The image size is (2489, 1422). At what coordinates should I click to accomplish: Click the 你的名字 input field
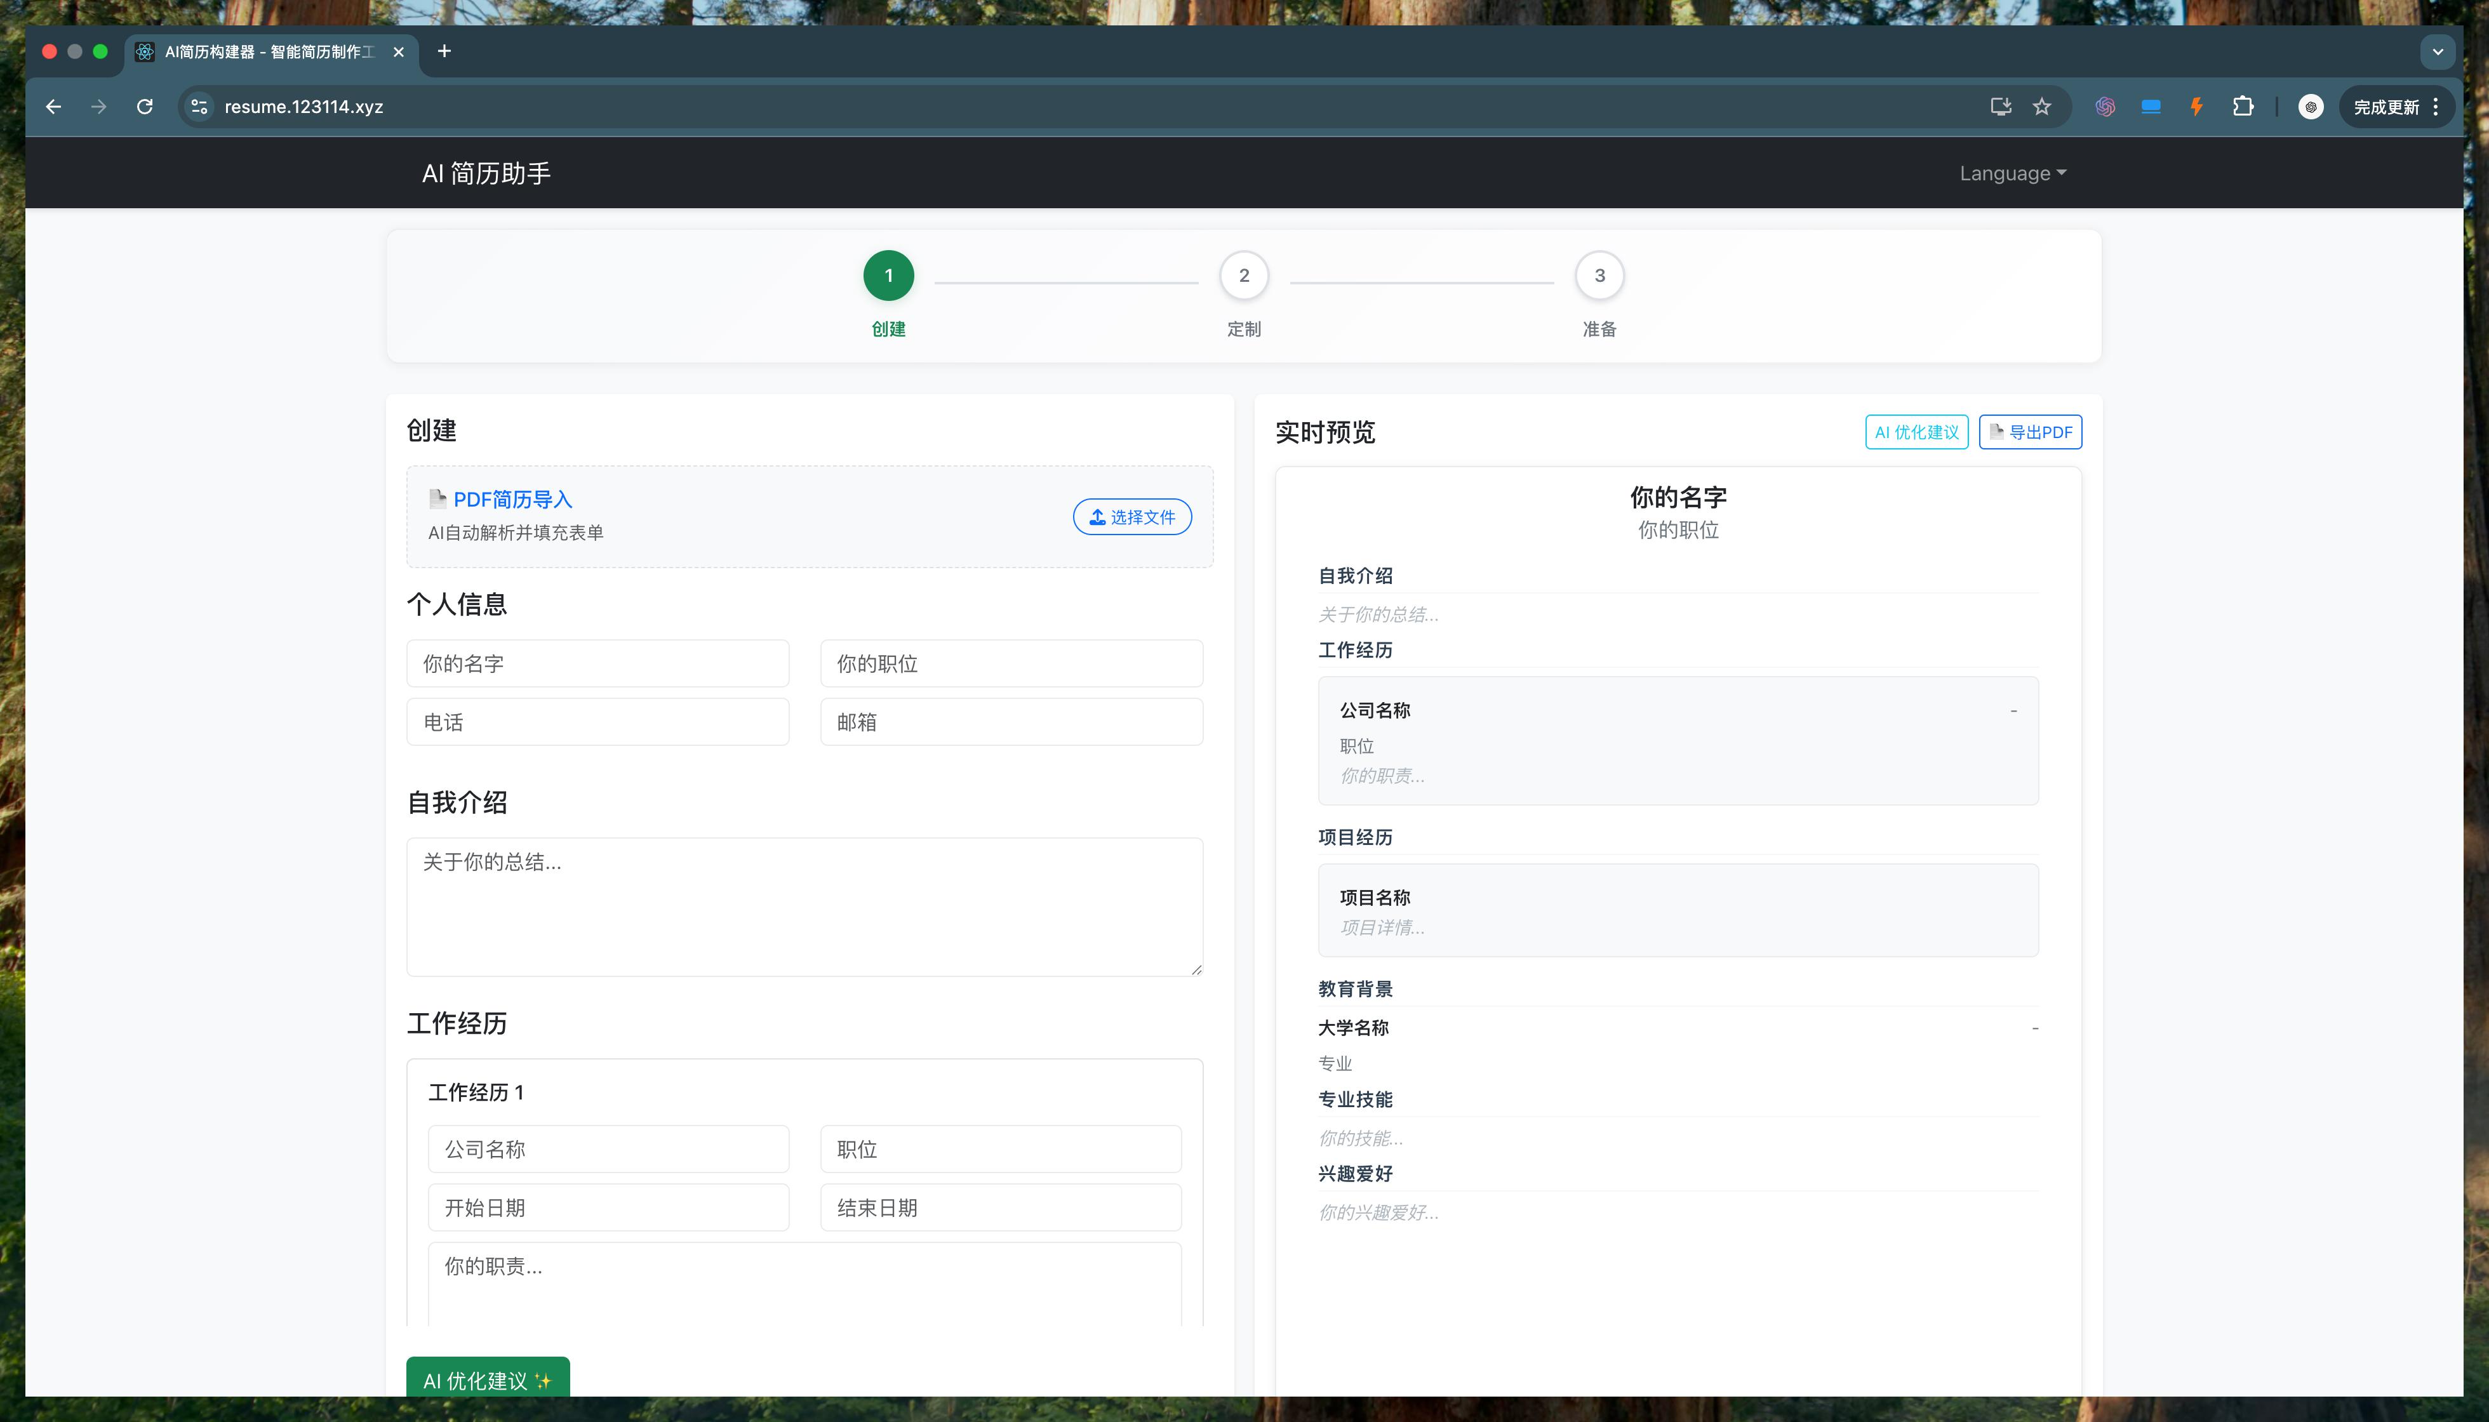tap(598, 663)
